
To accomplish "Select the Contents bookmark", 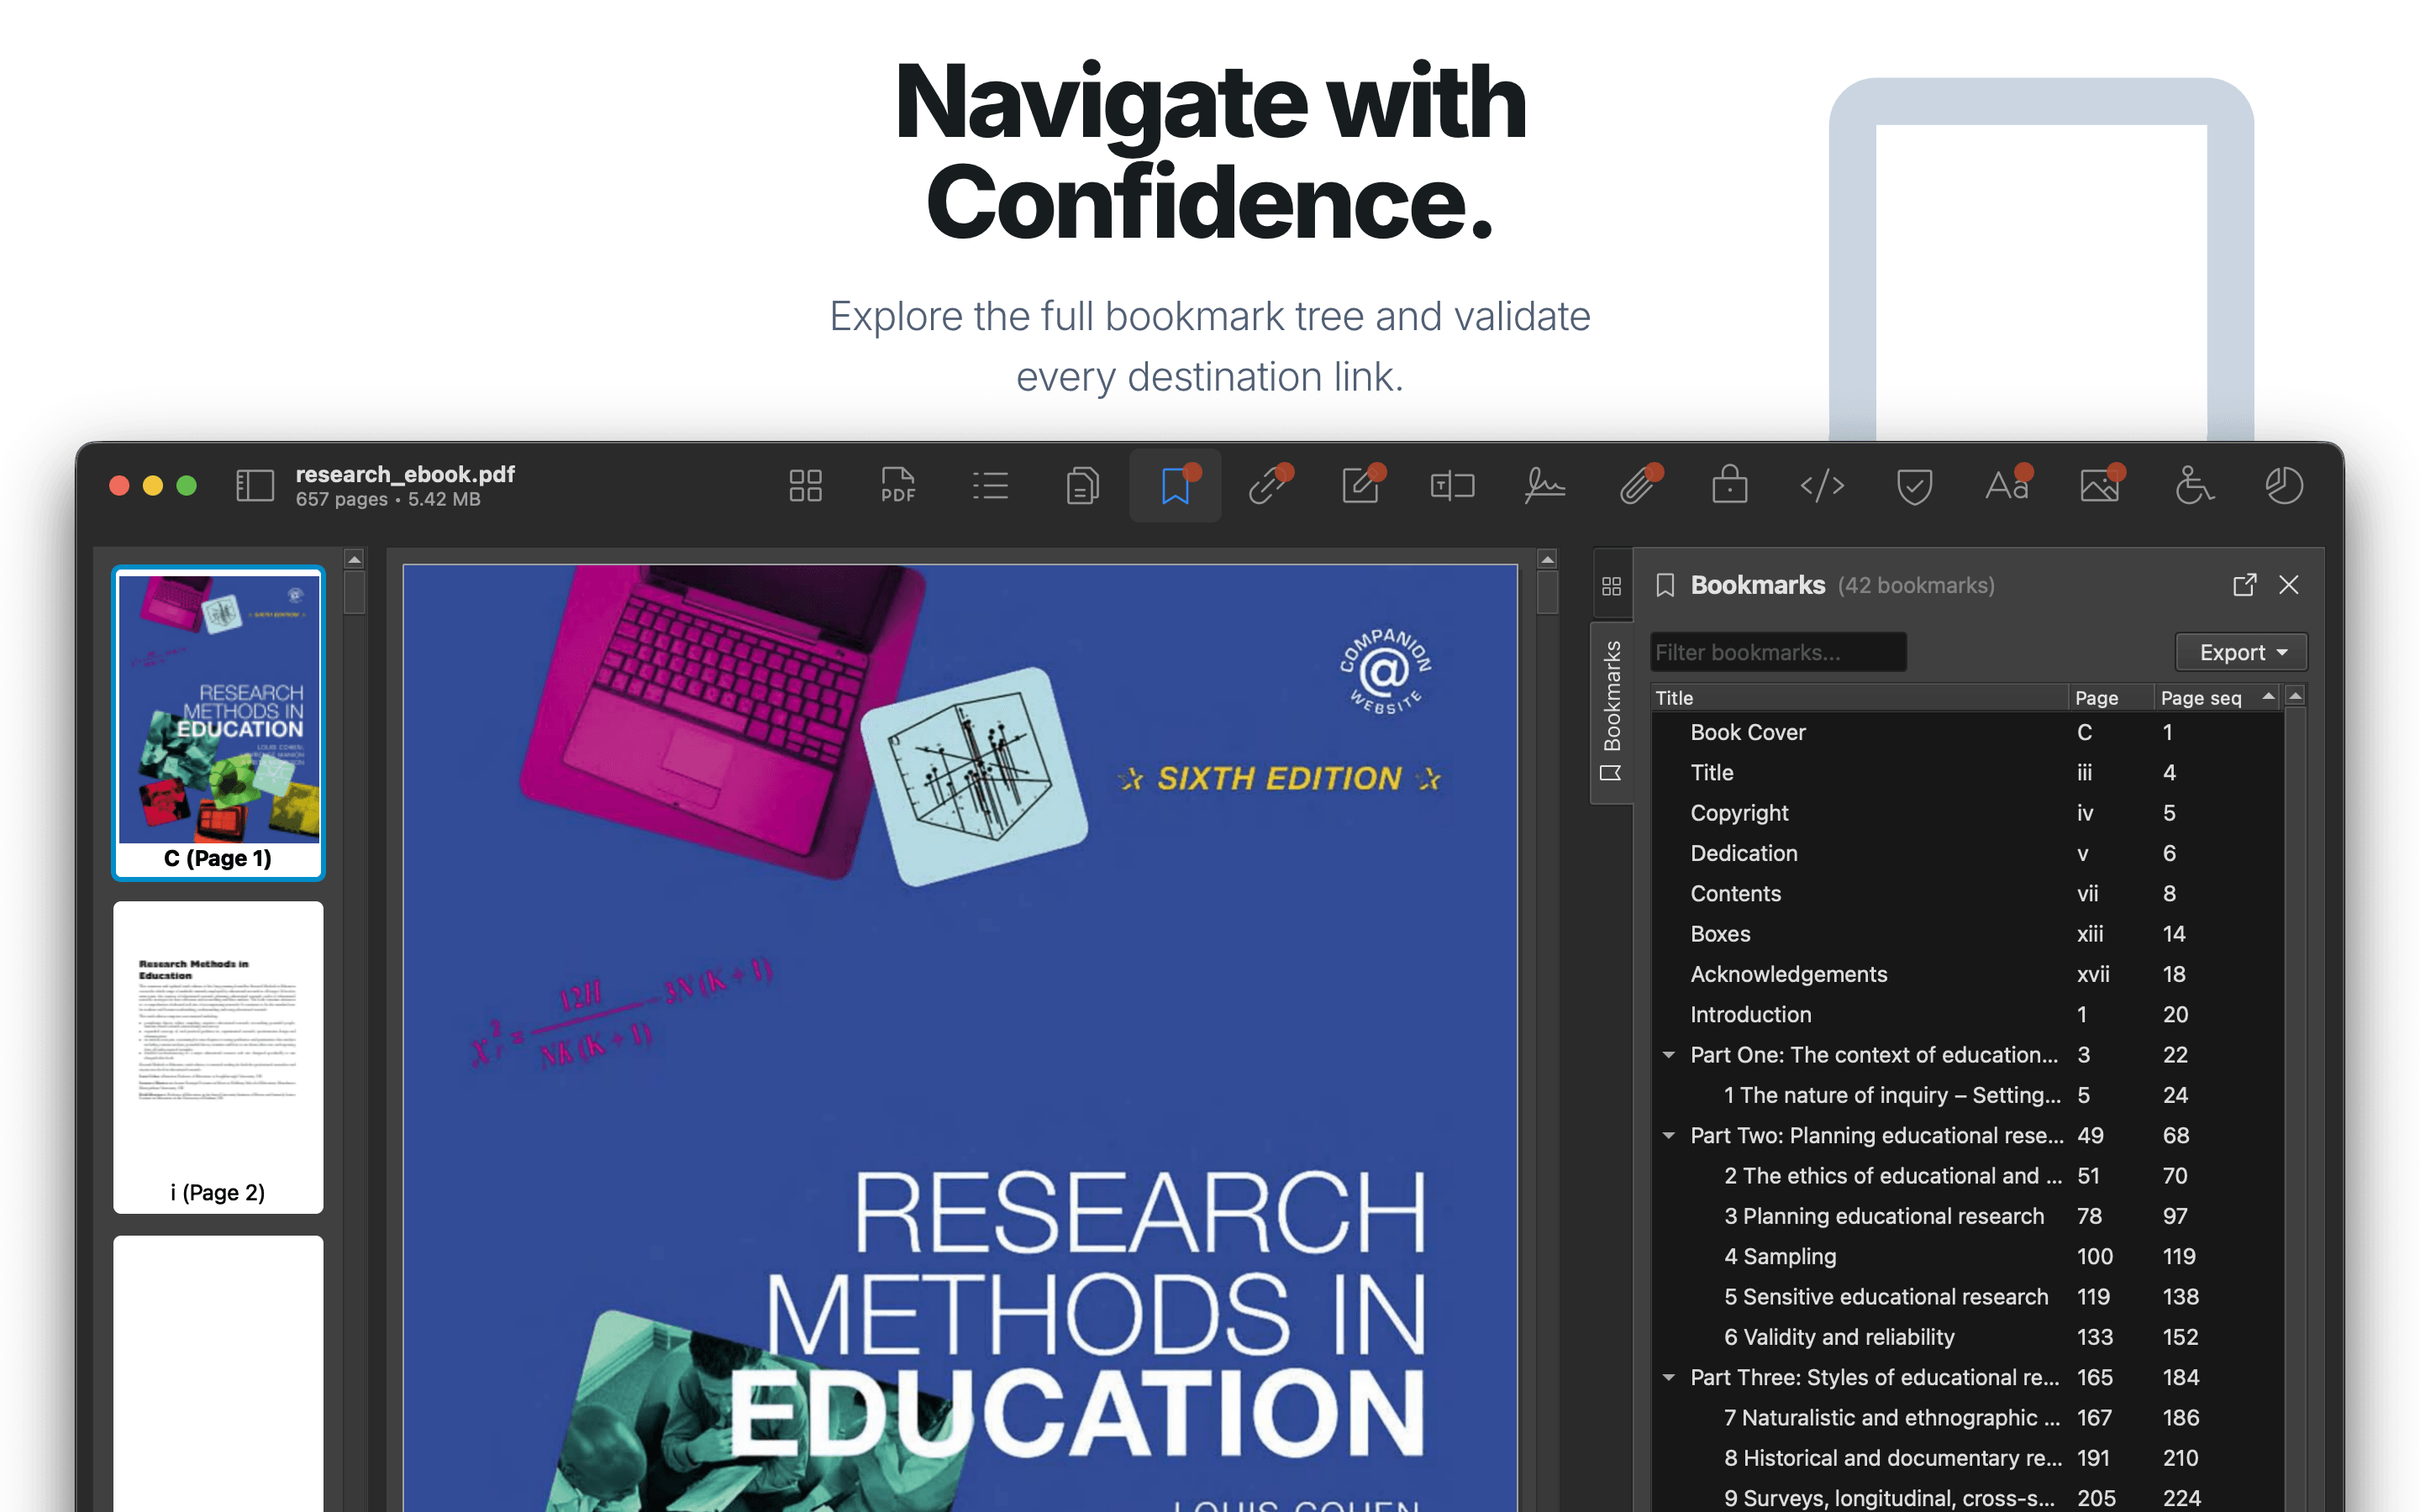I will (1966, 894).
